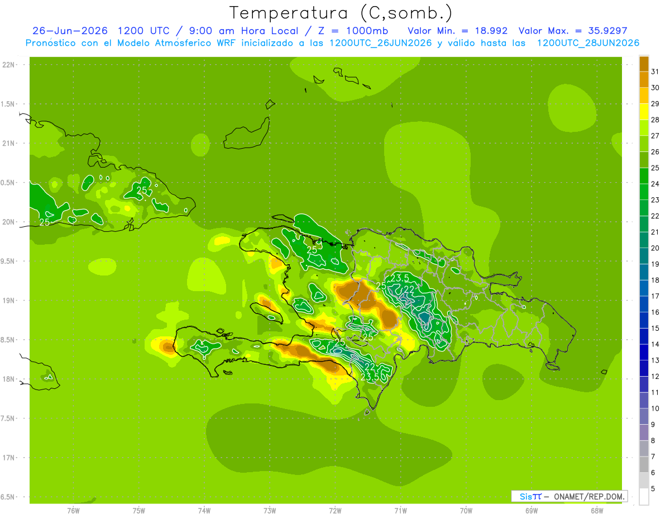This screenshot has width=670, height=518.
Task: Click the title 'Temperatura (C,somb.)'
Action: click(x=341, y=12)
